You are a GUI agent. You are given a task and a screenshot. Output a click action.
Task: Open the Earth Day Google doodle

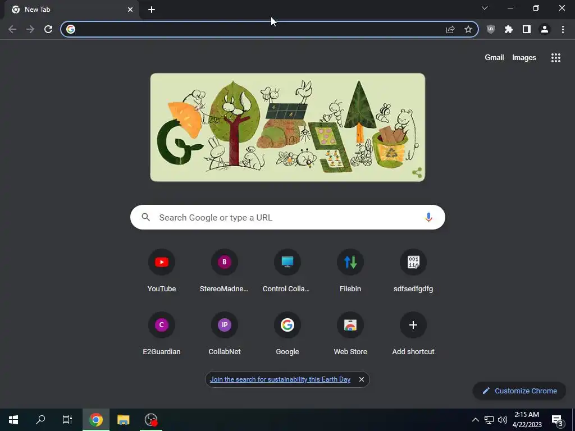tap(287, 127)
